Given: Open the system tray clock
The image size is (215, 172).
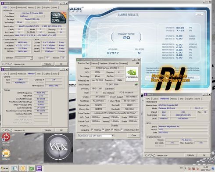Looking at the screenshot, I should 206,168.
